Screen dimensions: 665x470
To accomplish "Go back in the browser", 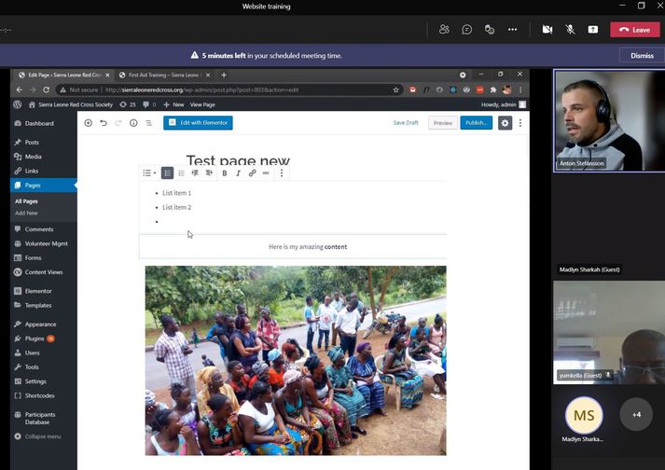I will tap(19, 90).
